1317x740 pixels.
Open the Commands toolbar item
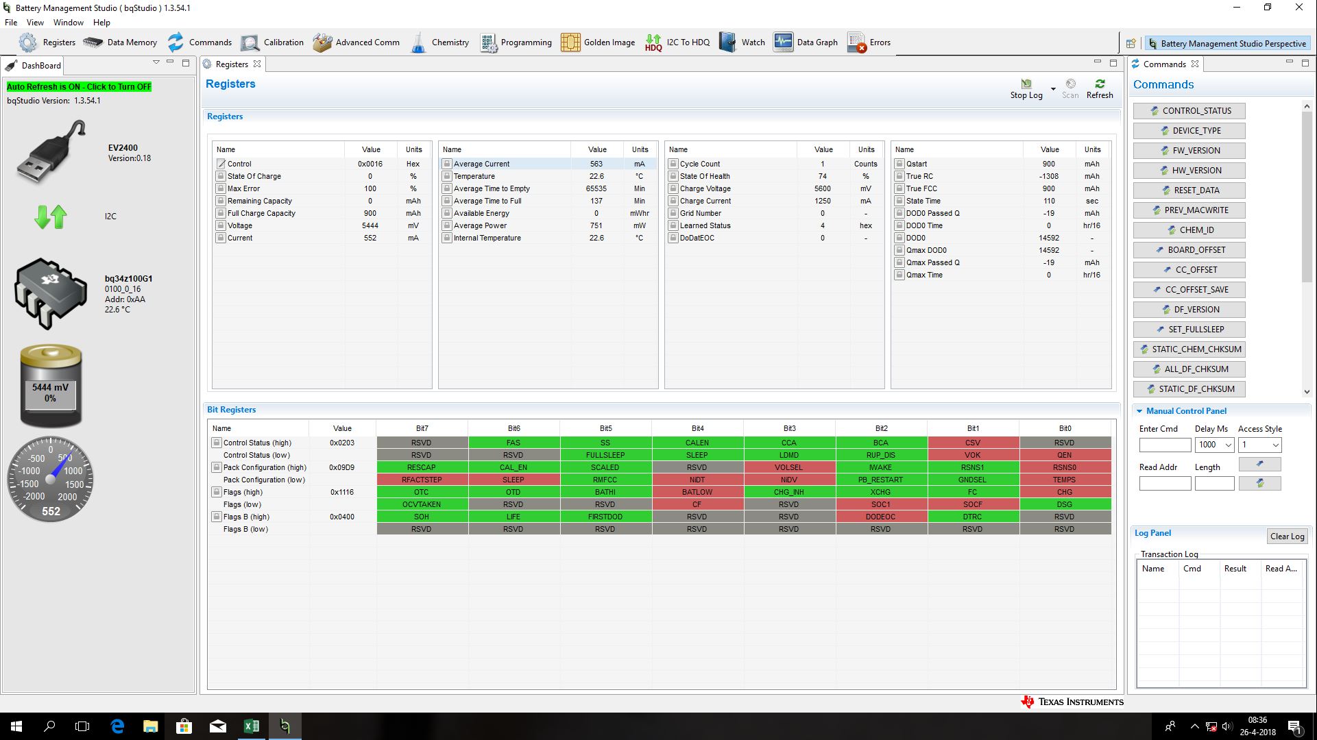[200, 42]
